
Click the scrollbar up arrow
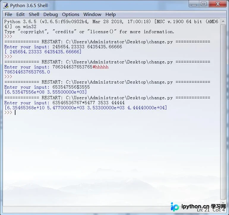pyautogui.click(x=223, y=21)
